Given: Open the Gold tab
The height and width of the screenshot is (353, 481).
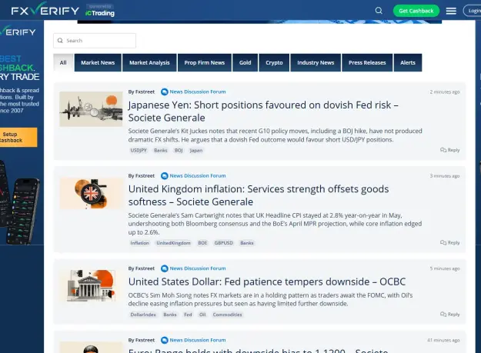Looking at the screenshot, I should click(245, 62).
